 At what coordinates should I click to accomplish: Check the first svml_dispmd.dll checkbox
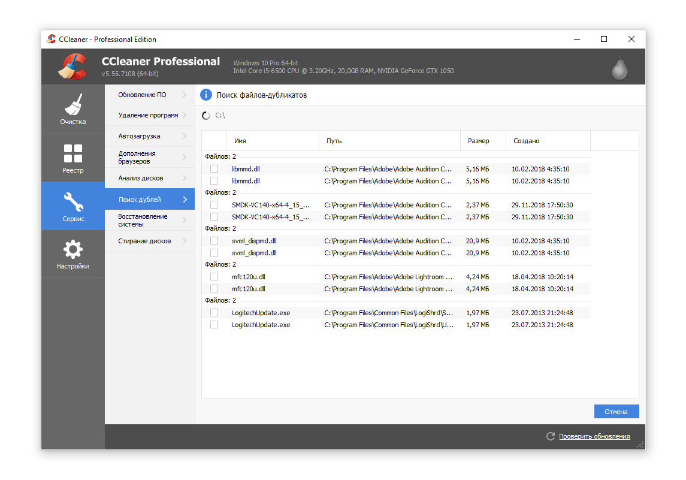[x=214, y=241]
